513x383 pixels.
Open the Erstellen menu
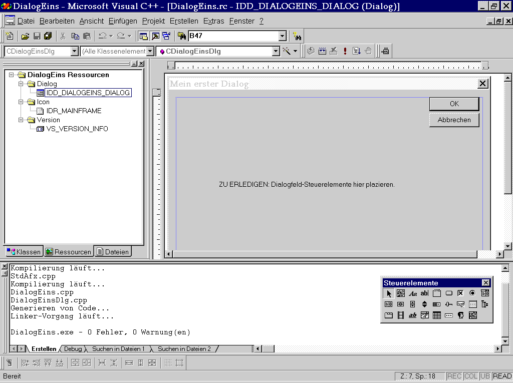[184, 21]
